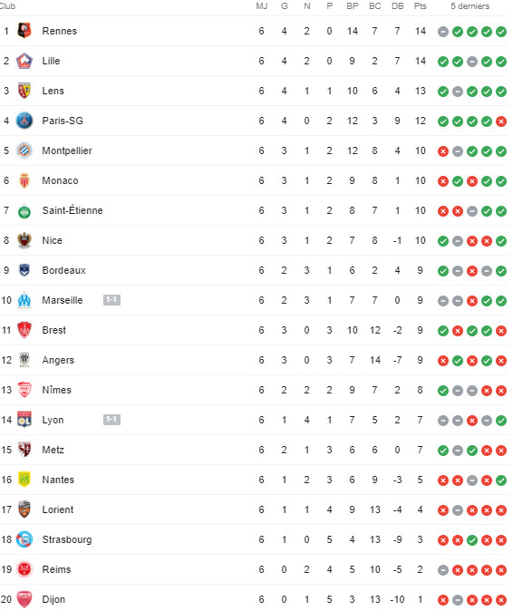
Task: Open the Bordeaux team link
Action: [63, 270]
